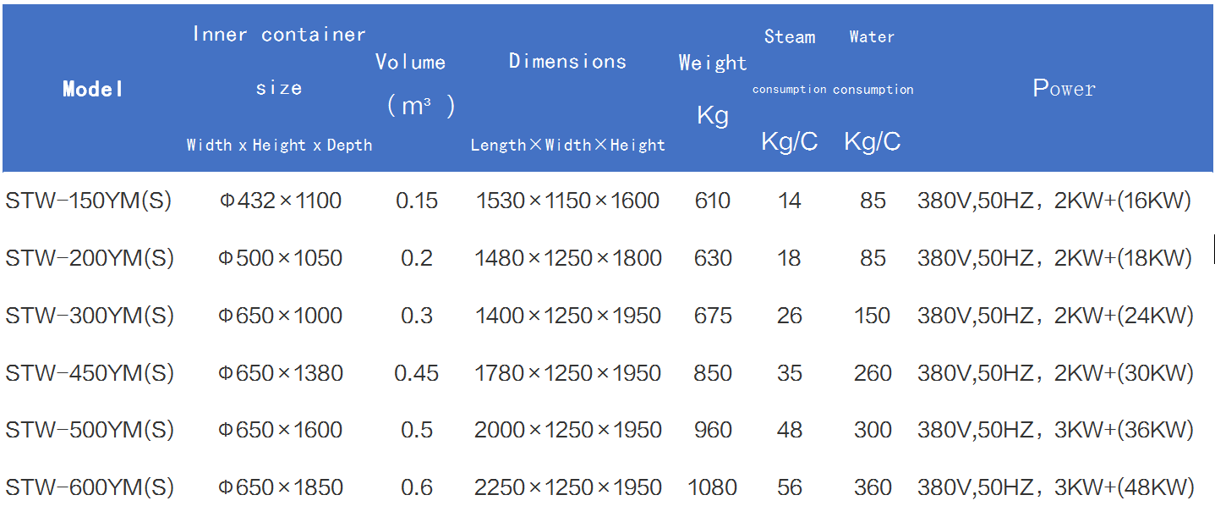Viewport: 1215px width, 528px height.
Task: Select the 300 water consumption cell
Action: point(873,430)
